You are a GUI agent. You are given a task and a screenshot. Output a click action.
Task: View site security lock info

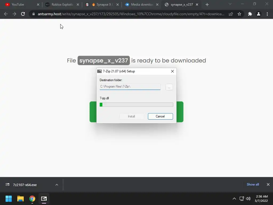(x=34, y=14)
